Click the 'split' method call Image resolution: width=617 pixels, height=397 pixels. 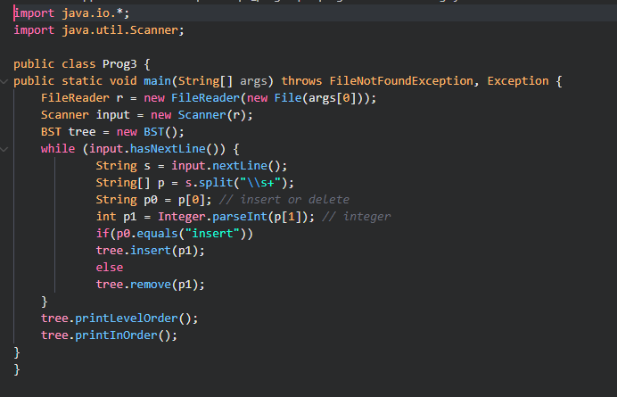(x=216, y=182)
